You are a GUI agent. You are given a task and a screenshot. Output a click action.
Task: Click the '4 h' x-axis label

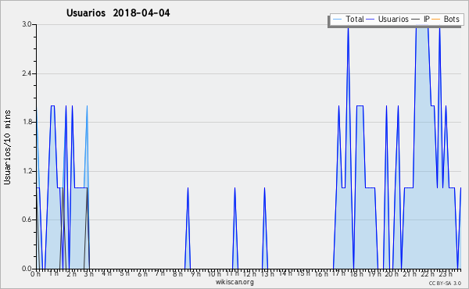pos(106,273)
